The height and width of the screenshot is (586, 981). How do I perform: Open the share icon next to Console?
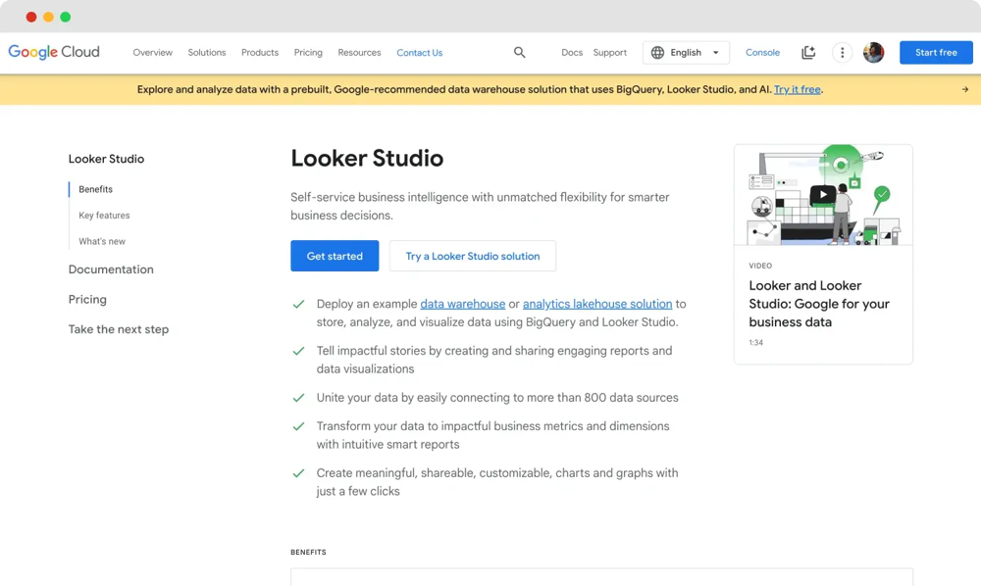tap(807, 52)
